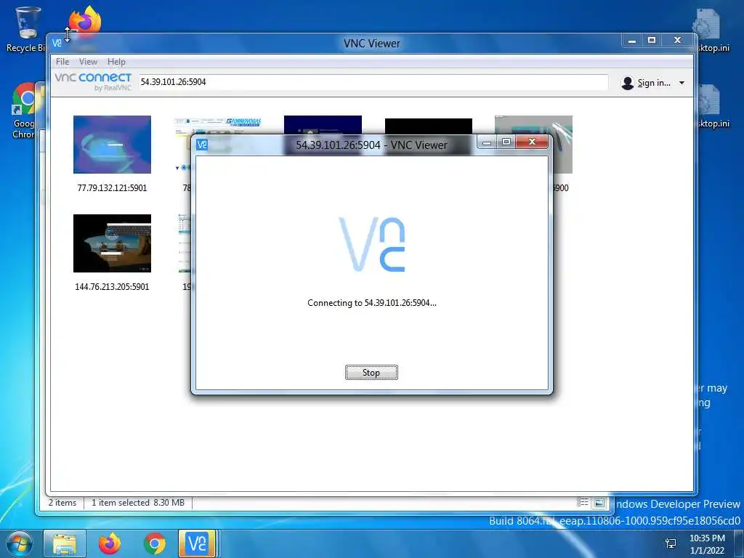
Task: Select the black screen connection thumbnail
Action: click(429, 126)
